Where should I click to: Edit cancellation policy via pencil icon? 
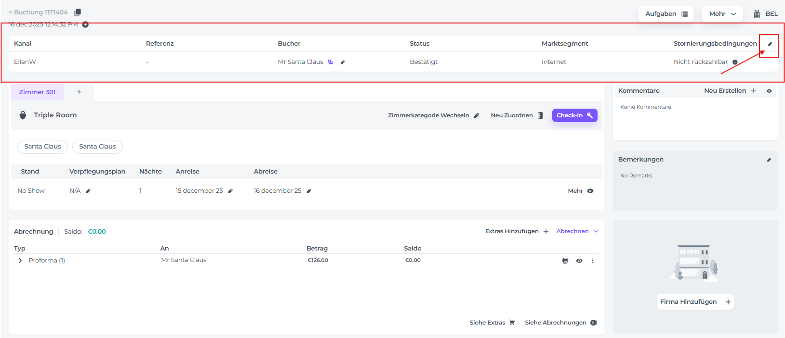pyautogui.click(x=770, y=44)
